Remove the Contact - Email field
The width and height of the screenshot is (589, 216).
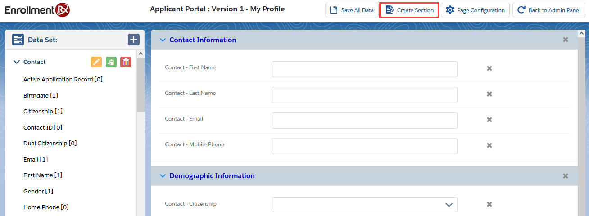pyautogui.click(x=489, y=120)
